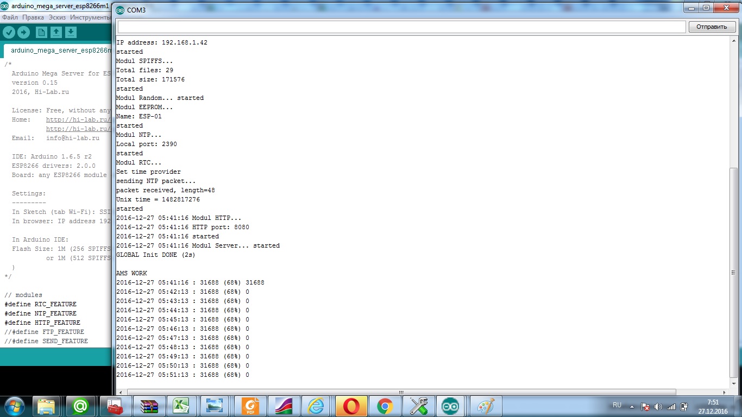Click the 'Total size: 171576' output line
Viewport: 742px width, 417px height.
tap(150, 79)
